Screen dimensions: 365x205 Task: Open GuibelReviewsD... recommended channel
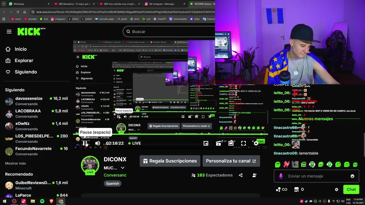(36, 185)
